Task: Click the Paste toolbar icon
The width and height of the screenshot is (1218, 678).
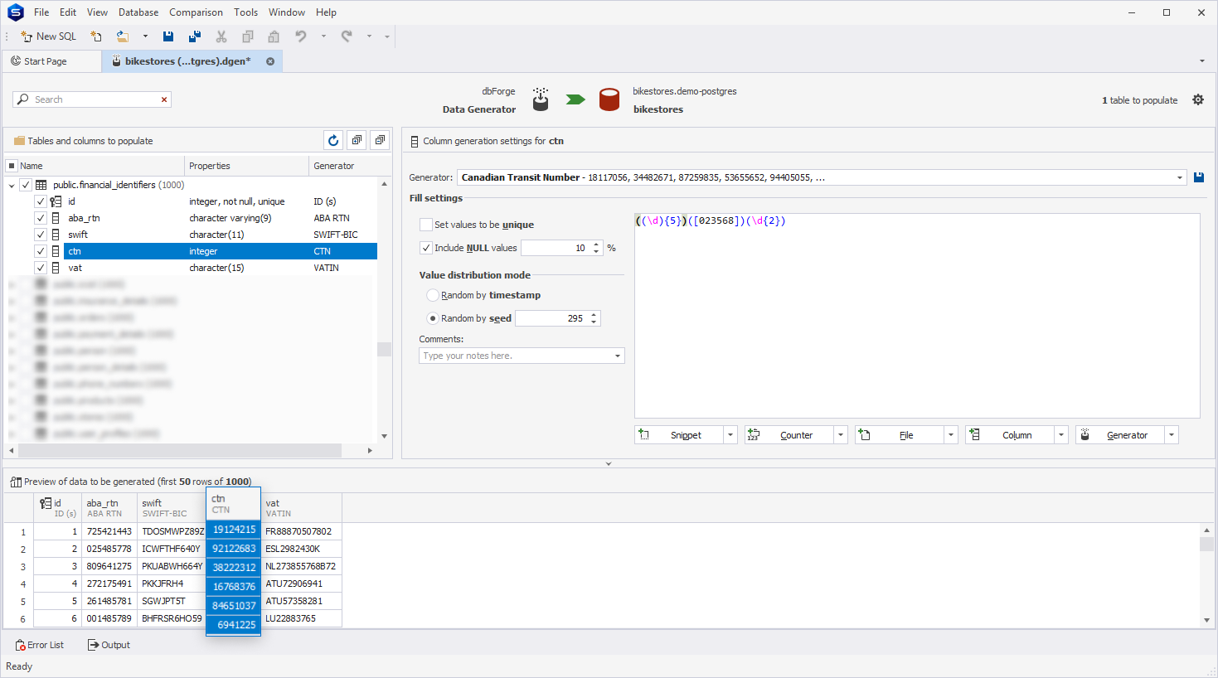Action: (274, 36)
